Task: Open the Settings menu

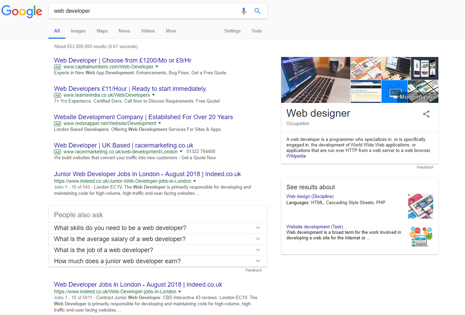Action: pos(232,31)
